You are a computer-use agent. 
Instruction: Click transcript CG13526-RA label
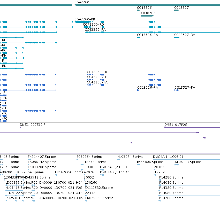147,35
